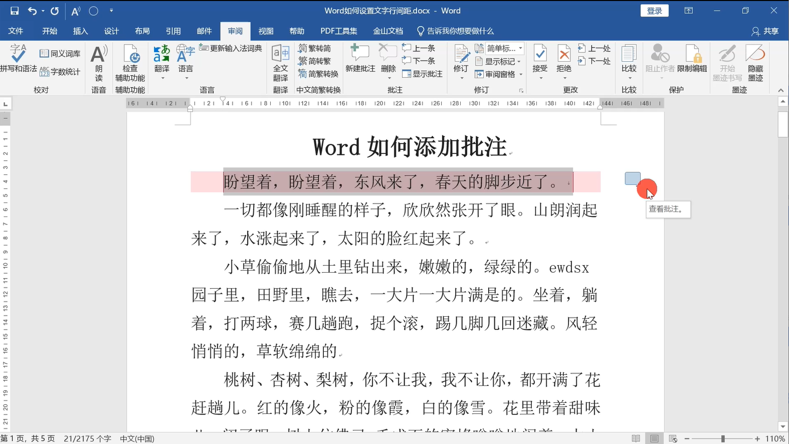Switch to Print Layout view in the status bar
Screen dimensions: 789x444
pyautogui.click(x=654, y=438)
